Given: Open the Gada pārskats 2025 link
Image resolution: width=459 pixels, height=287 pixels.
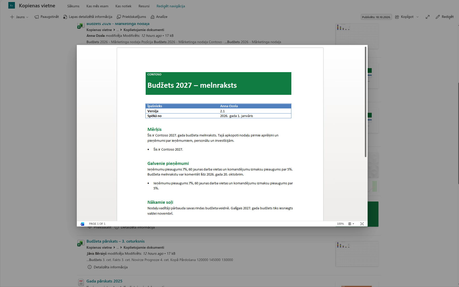Looking at the screenshot, I should coord(104,281).
